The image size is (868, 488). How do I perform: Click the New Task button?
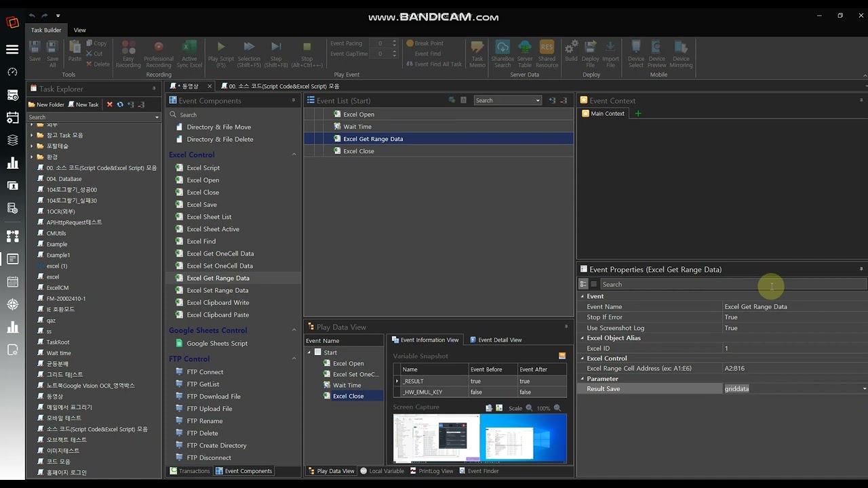tap(83, 104)
